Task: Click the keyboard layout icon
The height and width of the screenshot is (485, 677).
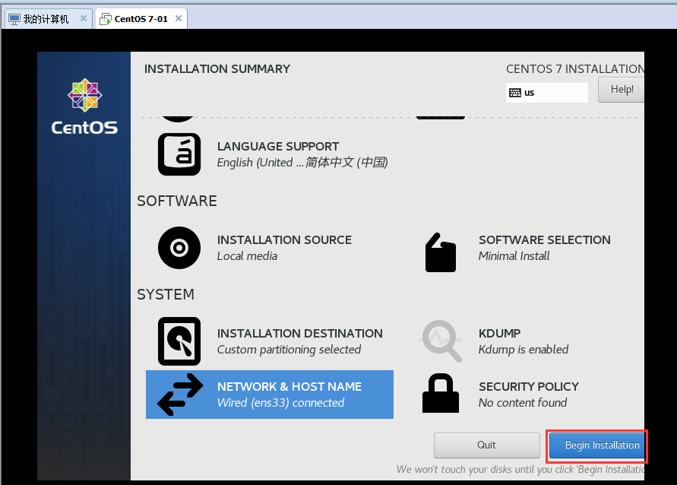Action: pyautogui.click(x=515, y=93)
